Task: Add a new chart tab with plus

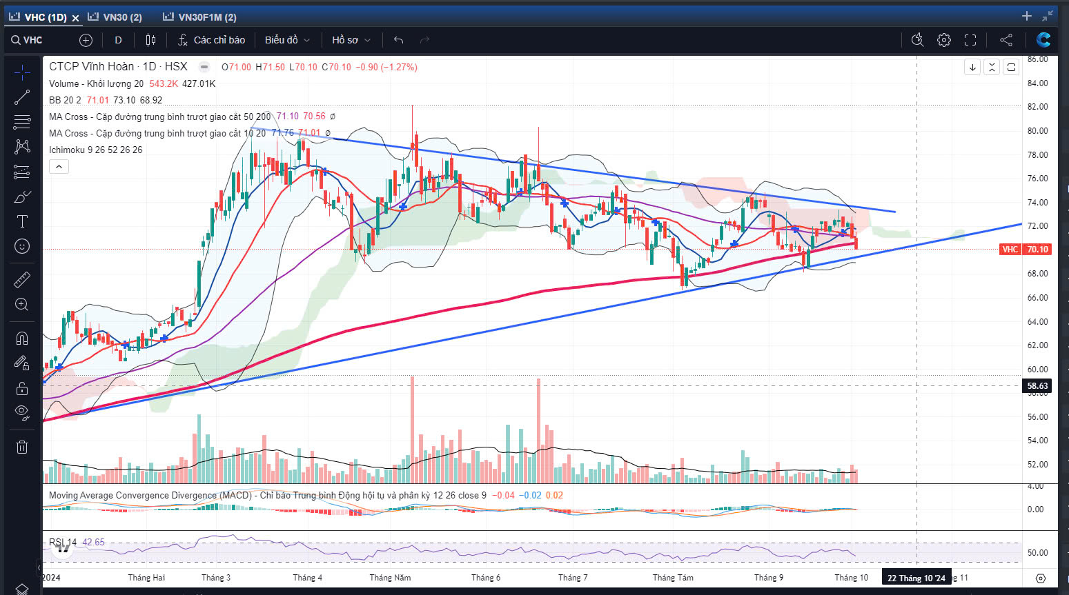Action: pos(1027,16)
